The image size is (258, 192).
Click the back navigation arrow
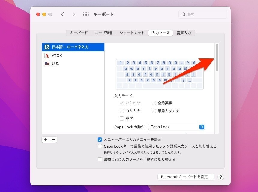tap(62, 14)
